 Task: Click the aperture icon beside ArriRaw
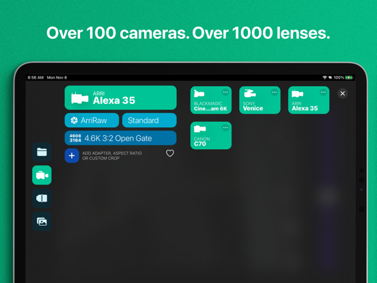(x=74, y=120)
